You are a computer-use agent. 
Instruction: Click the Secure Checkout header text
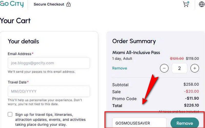[49, 4]
